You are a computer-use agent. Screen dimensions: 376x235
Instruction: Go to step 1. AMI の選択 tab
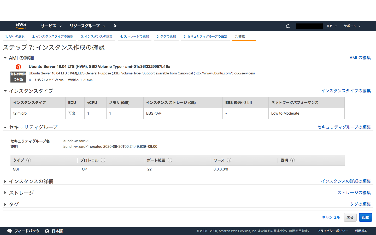coord(15,37)
